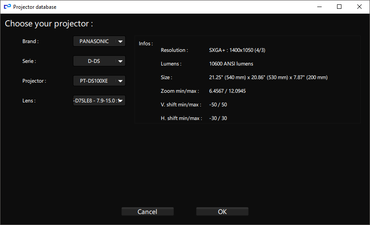Click the Serie : label
This screenshot has height=225, width=370.
tap(29, 61)
